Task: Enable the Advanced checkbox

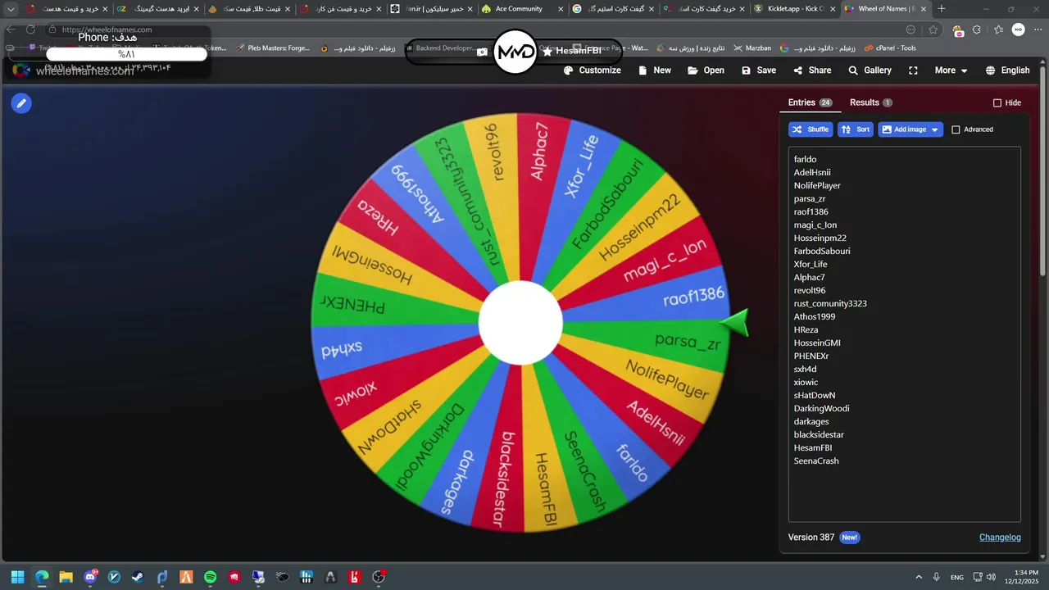Action: 956,129
